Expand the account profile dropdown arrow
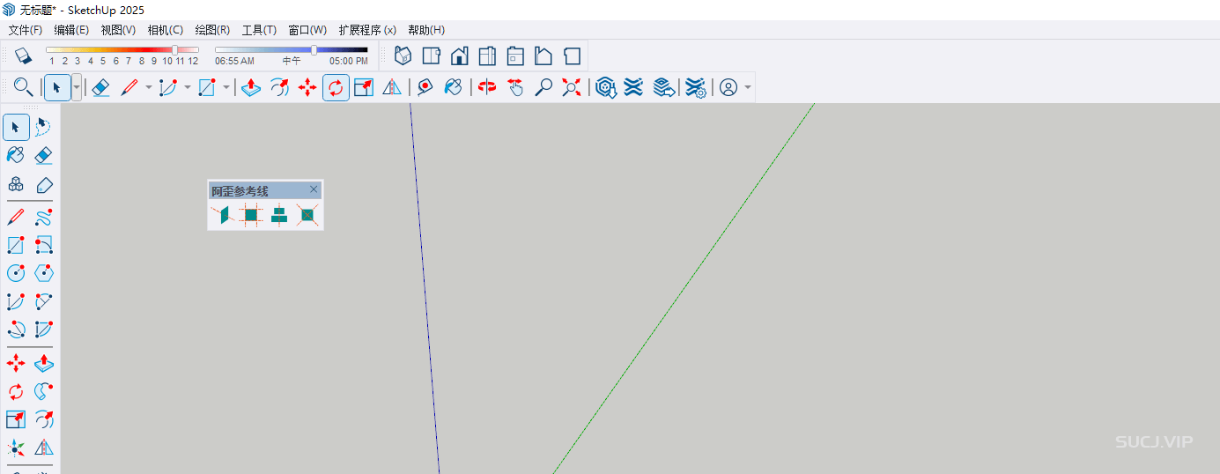Image resolution: width=1220 pixels, height=474 pixels. point(748,87)
